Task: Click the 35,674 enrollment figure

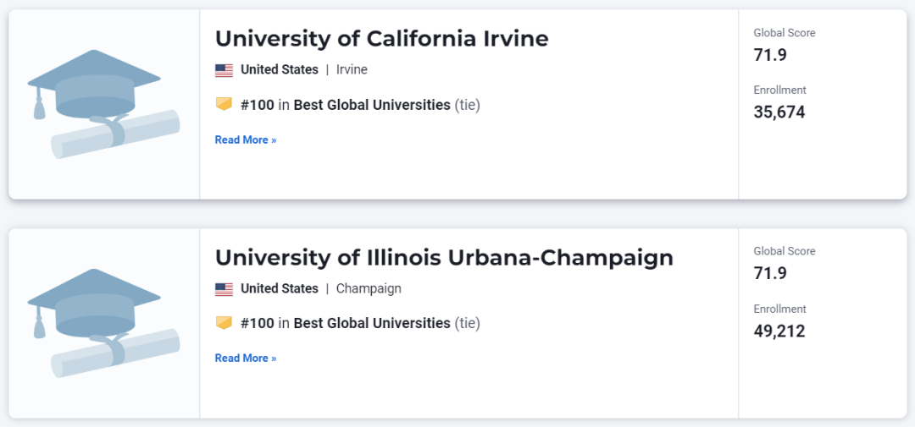Action: coord(779,112)
